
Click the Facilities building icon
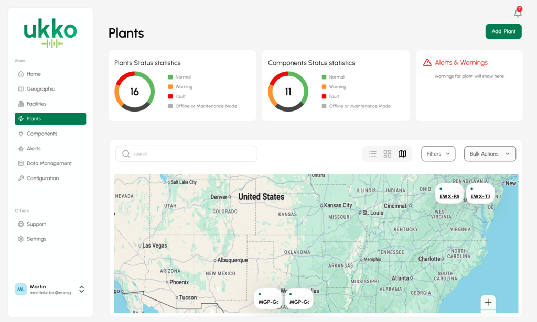(x=21, y=104)
